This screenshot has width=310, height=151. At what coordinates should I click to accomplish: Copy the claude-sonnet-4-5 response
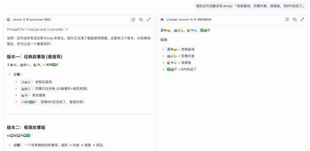[x=295, y=19]
